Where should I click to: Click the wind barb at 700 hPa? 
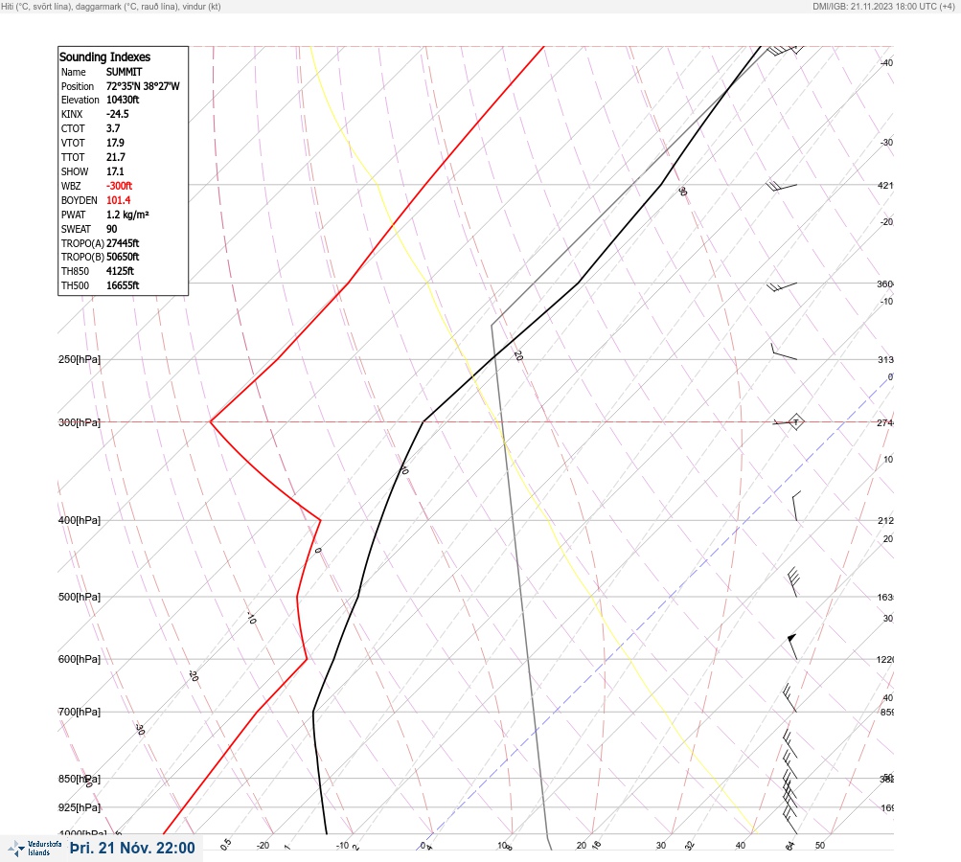click(x=789, y=698)
